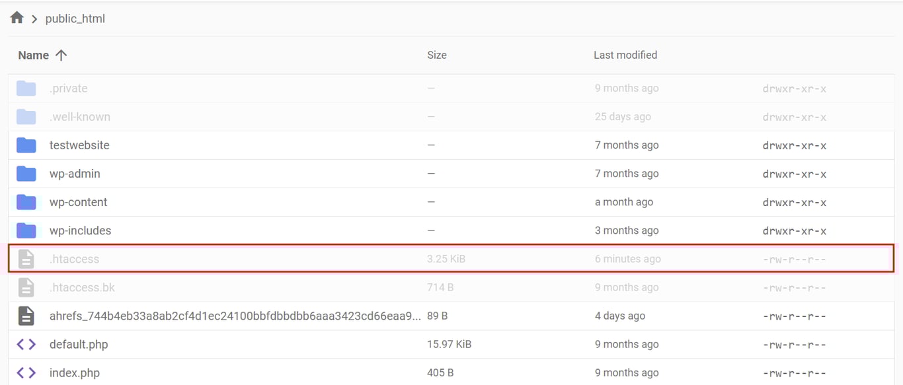Open the wp-includes folder icon

pos(25,230)
